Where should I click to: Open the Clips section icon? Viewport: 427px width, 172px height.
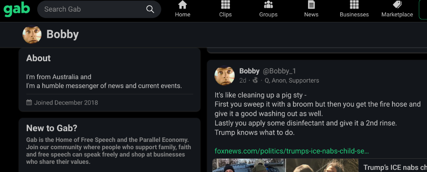[x=225, y=5]
